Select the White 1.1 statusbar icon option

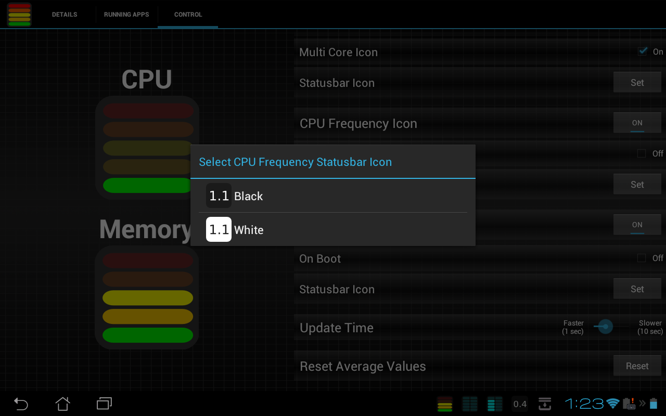click(236, 229)
